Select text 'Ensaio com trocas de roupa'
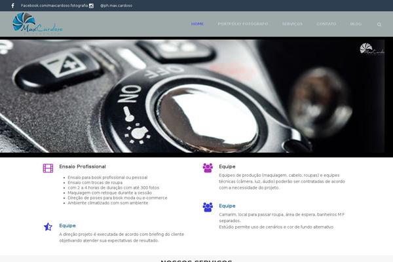The width and height of the screenshot is (393, 262). (x=95, y=183)
